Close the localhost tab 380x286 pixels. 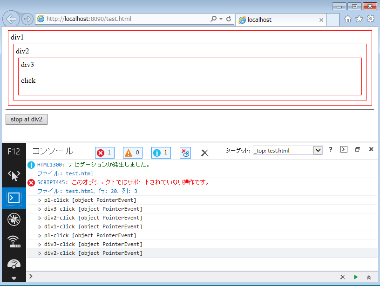321,20
